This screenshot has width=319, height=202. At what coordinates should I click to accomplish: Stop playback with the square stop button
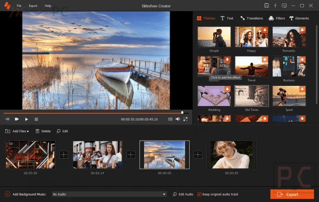click(x=36, y=119)
